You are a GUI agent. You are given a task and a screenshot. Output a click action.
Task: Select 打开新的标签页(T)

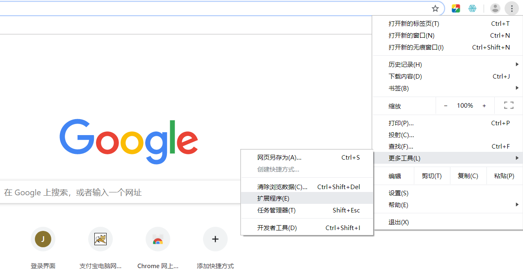tap(448, 24)
